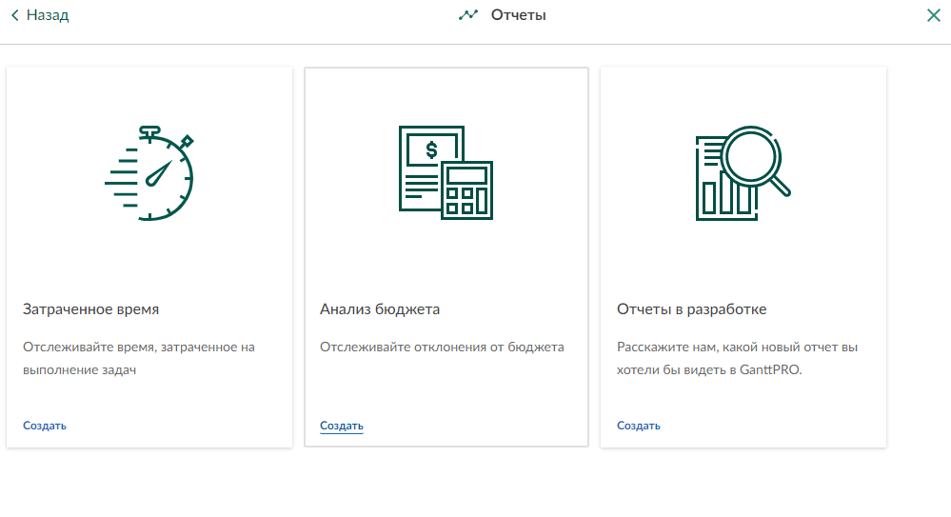Go back via Назад link
This screenshot has height=517, width=951.
(x=48, y=15)
